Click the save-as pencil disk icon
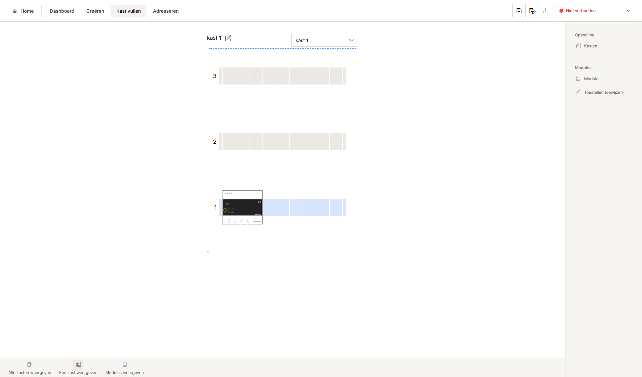Screen dimensions: 642x377 532,11
